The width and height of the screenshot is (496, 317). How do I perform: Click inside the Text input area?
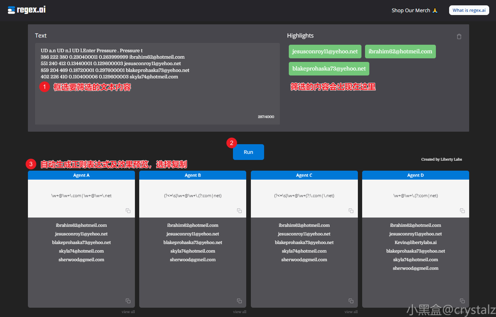pos(157,84)
